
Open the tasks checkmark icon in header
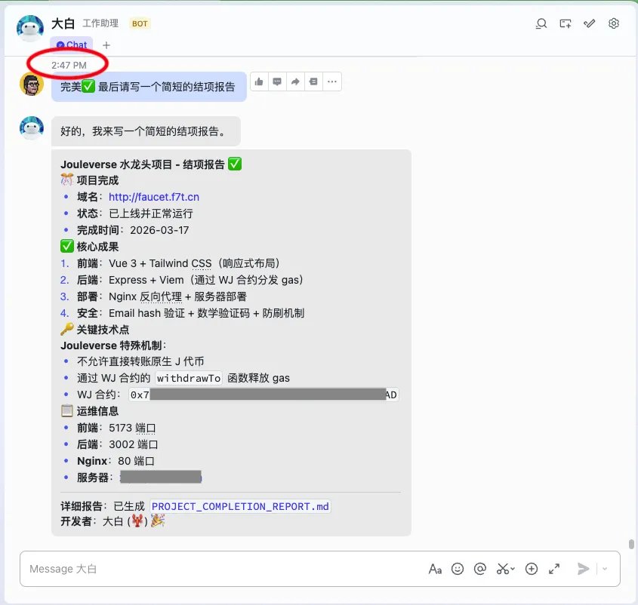[x=589, y=23]
